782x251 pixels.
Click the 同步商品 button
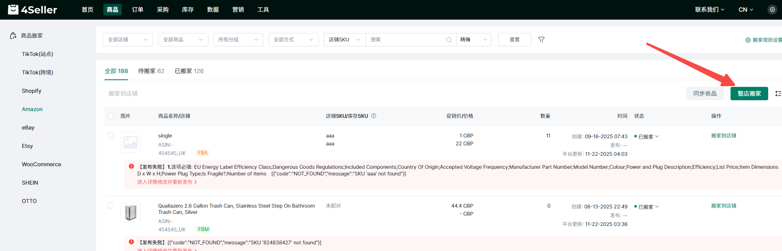705,94
